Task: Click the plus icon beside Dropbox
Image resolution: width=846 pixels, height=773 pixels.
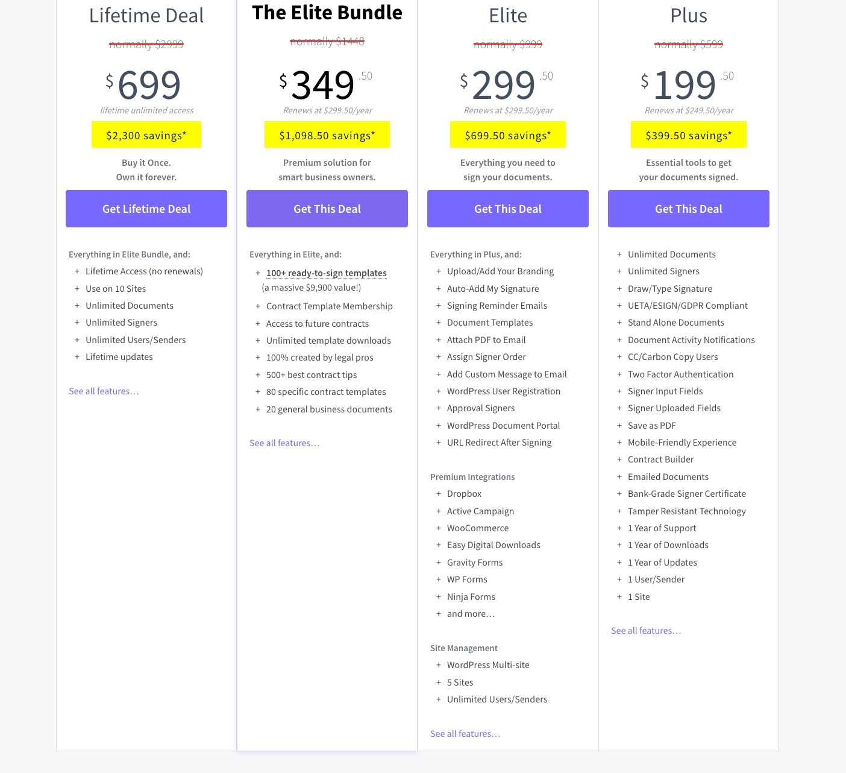Action: 439,494
